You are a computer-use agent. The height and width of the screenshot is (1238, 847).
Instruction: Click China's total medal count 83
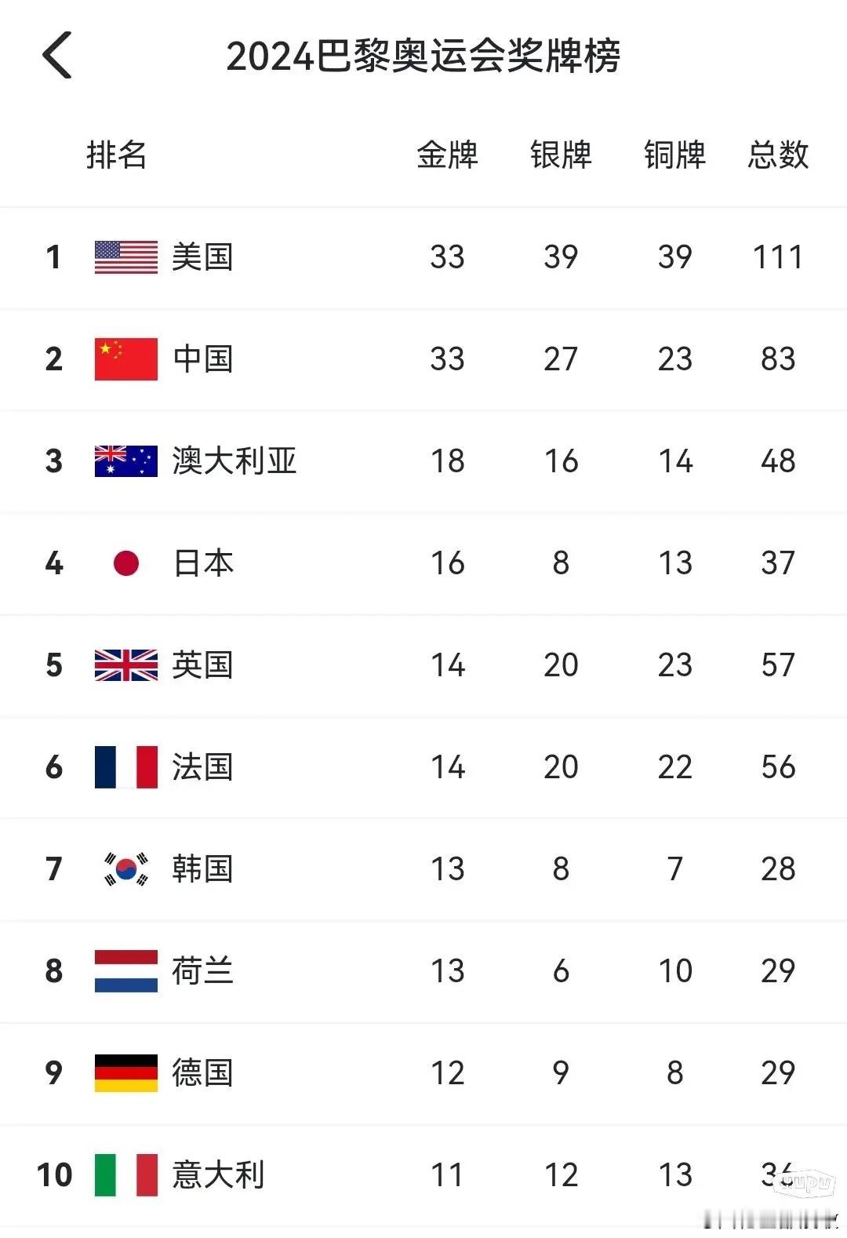[x=778, y=359]
